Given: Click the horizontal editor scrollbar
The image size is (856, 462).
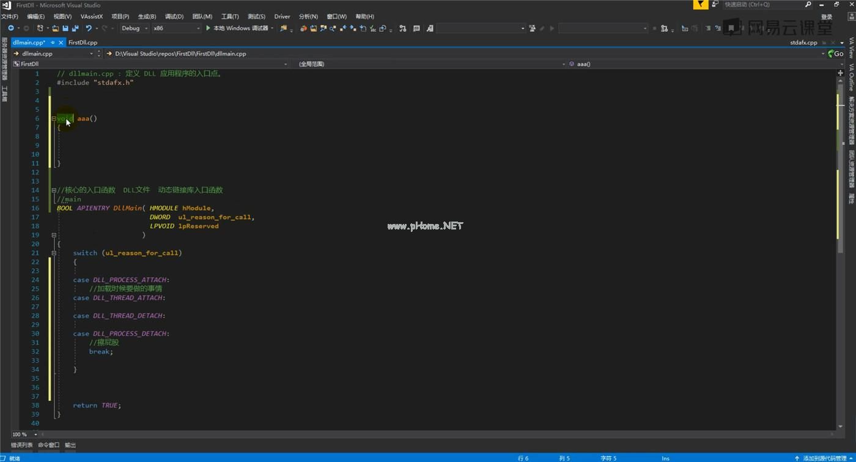Looking at the screenshot, I should [x=437, y=434].
